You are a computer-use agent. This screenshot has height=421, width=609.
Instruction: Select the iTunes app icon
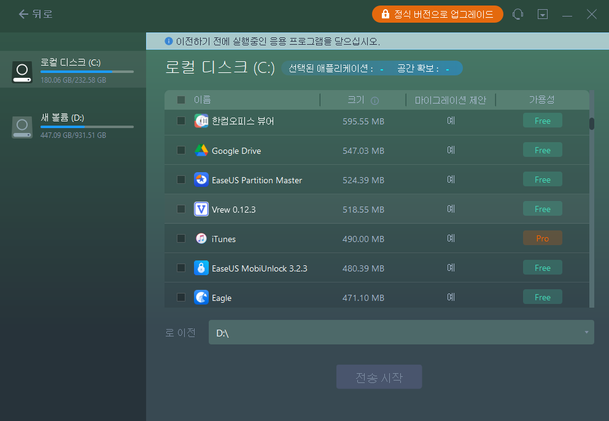tap(201, 238)
